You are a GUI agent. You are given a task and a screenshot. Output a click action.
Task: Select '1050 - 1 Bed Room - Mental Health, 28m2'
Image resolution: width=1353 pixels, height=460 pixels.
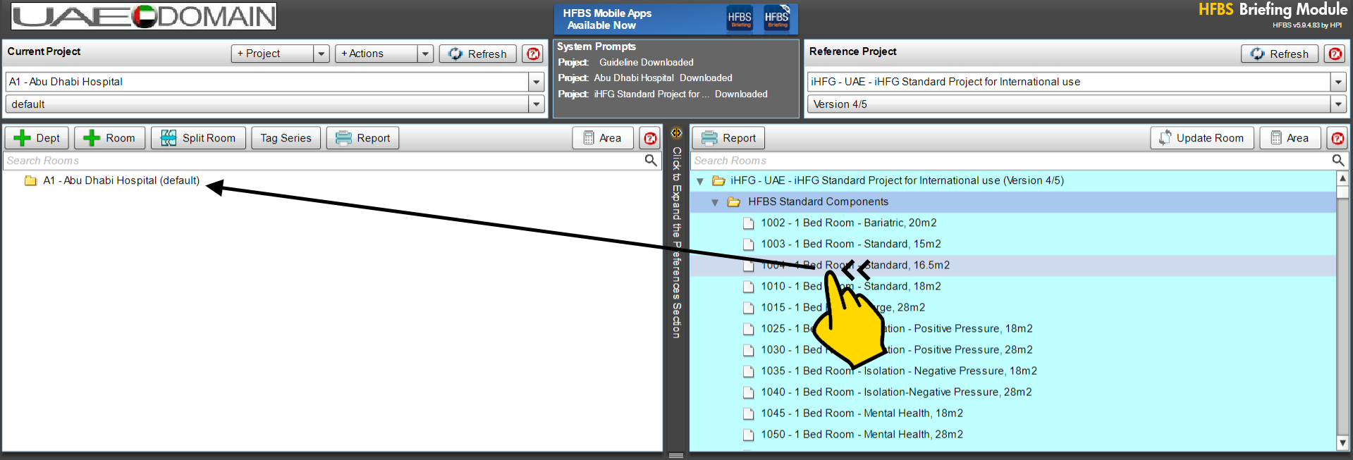pos(862,435)
